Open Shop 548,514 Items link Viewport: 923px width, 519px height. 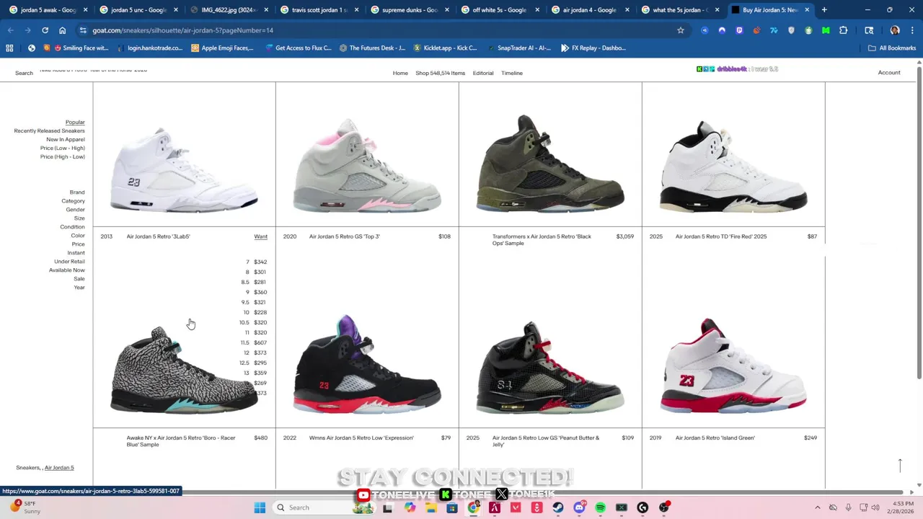440,73
